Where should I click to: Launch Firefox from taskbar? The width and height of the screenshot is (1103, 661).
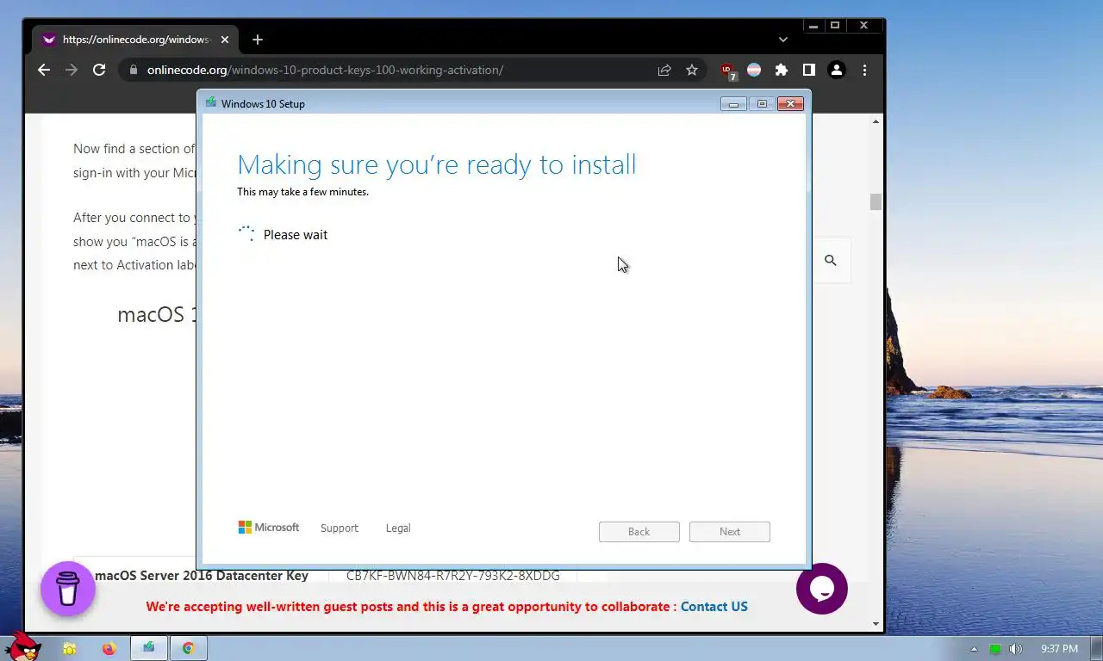109,649
